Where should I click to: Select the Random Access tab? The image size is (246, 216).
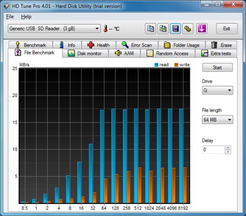[168, 53]
